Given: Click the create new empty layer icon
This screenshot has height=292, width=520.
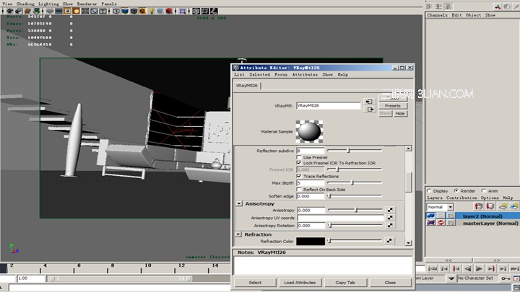Looking at the screenshot, I should tap(503, 207).
